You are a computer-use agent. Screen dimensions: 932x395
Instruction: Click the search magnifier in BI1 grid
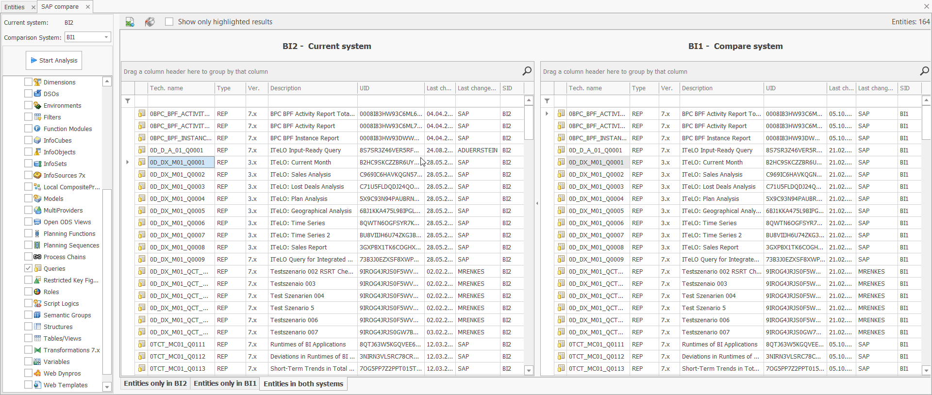coord(924,71)
